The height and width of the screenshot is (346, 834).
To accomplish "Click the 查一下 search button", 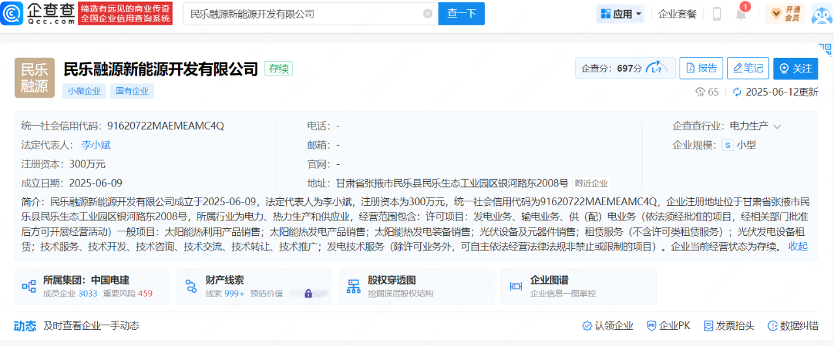I will [461, 14].
